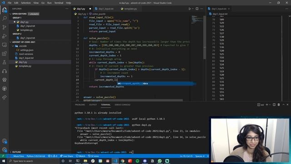
Task: Select day1_input.txt under Group 2
Action: point(40,38)
